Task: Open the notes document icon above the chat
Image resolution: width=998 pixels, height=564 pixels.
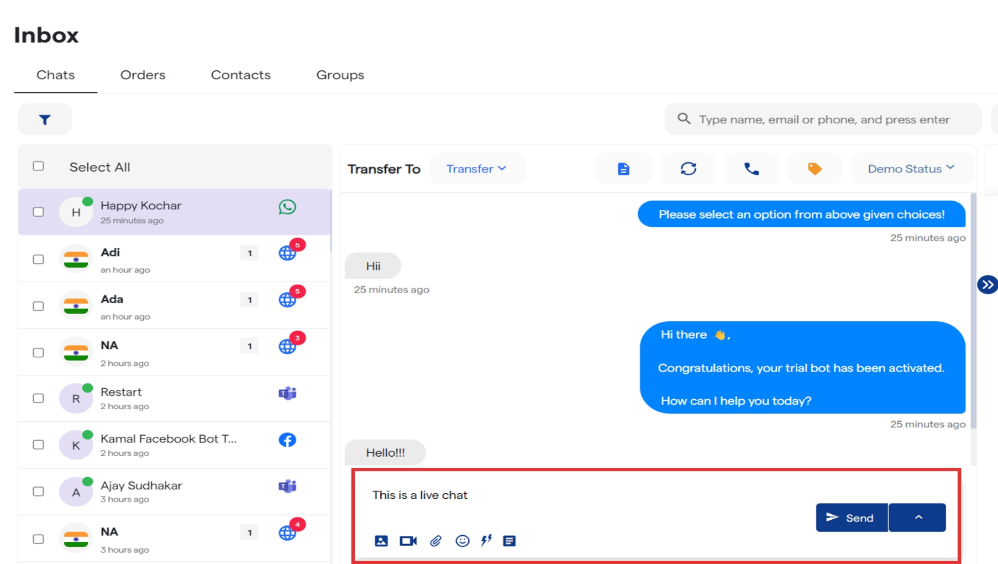Action: pyautogui.click(x=624, y=168)
